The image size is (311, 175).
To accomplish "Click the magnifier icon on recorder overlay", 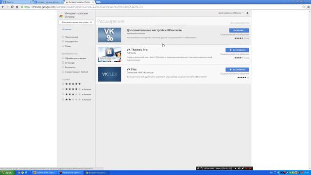I will tap(202, 168).
